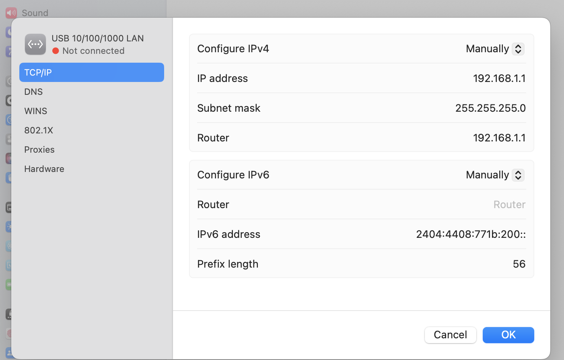Open the Configure IPv6 dropdown
The width and height of the screenshot is (564, 360).
pos(495,175)
